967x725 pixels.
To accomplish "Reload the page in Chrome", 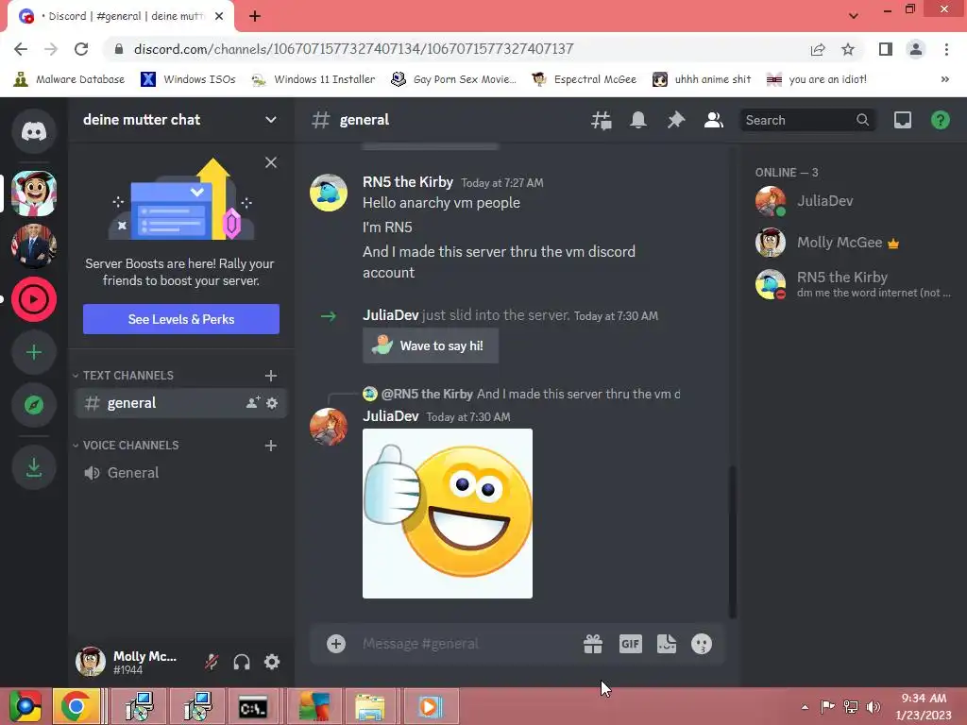I will click(x=81, y=49).
